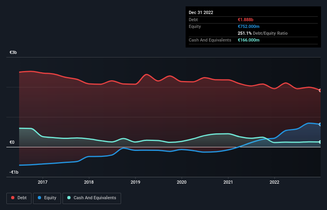Image resolution: width=327 pixels, height=210 pixels.
Task: Click the red Debt endpoint marker
Action: (x=320, y=91)
